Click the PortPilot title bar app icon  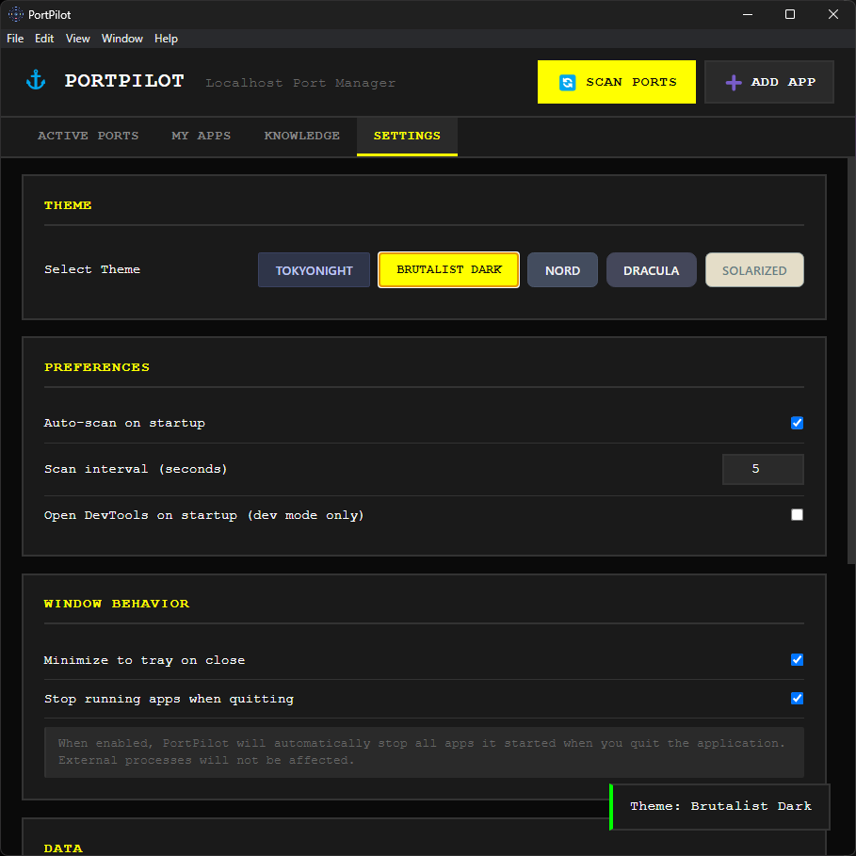(16, 14)
